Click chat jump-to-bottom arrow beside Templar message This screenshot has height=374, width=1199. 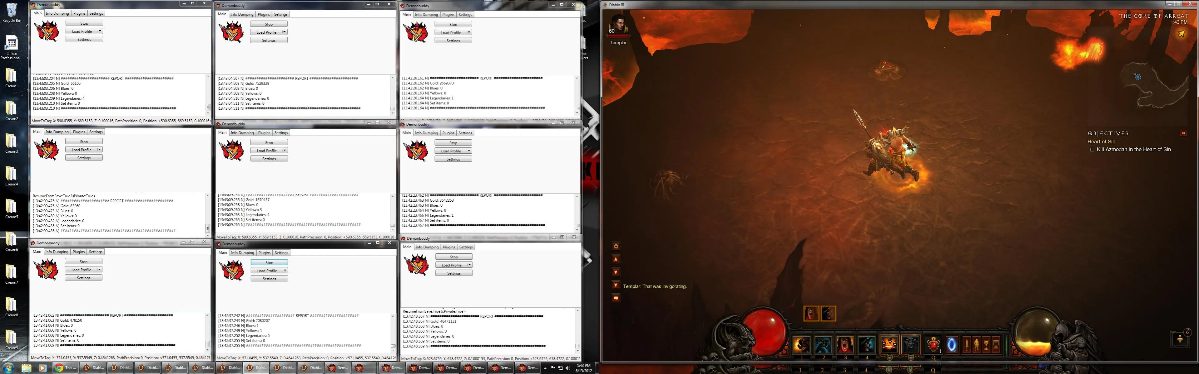tap(616, 285)
